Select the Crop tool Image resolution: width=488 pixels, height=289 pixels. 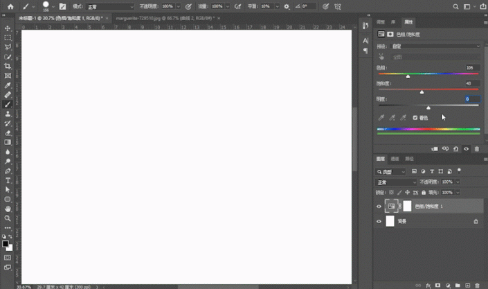click(x=8, y=66)
